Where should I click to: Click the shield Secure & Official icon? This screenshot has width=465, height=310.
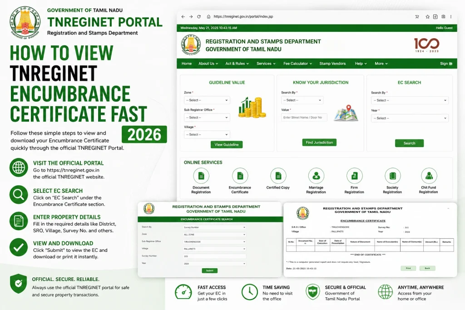pos(313,292)
